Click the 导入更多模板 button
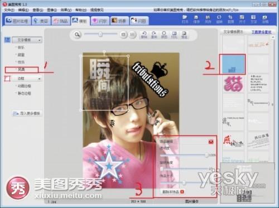The image size is (279, 208). click(27, 113)
